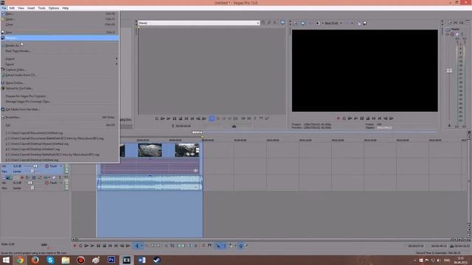Choose Extract Audio from CD
472x265 pixels.
point(60,75)
